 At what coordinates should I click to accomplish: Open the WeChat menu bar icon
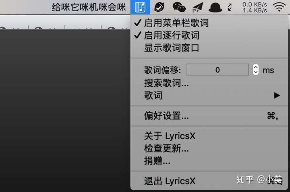pyautogui.click(x=179, y=7)
